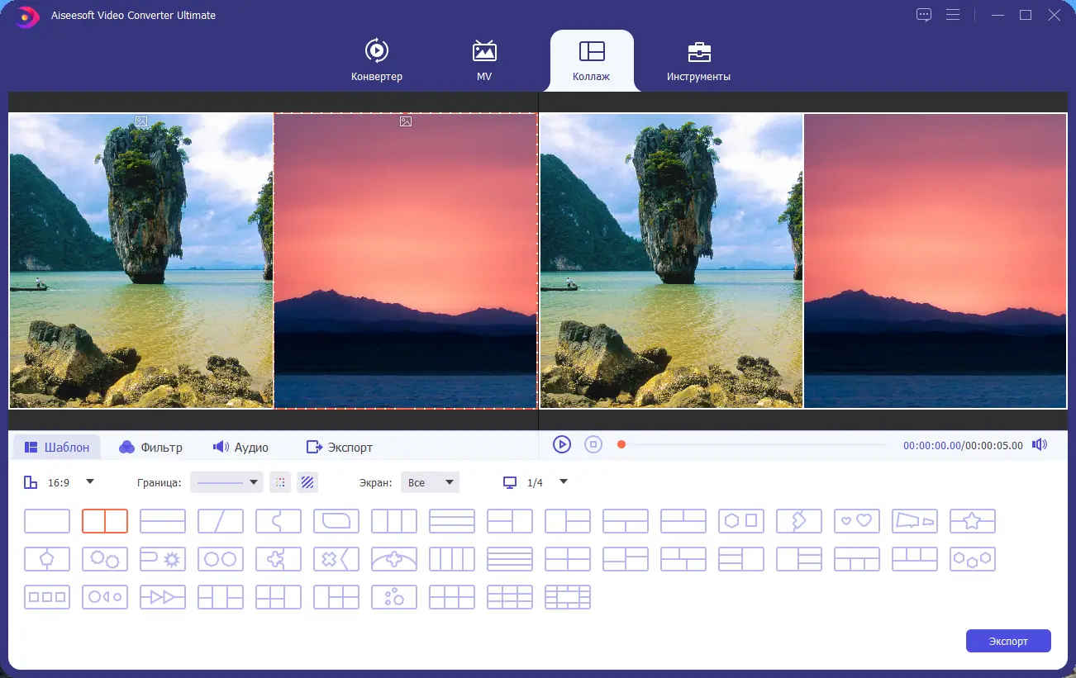Choose the rounded-rectangle inset template

[336, 521]
